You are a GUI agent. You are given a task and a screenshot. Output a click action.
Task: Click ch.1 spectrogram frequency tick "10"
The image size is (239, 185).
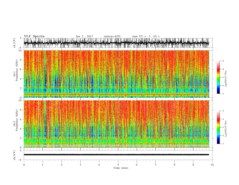tap(21, 50)
